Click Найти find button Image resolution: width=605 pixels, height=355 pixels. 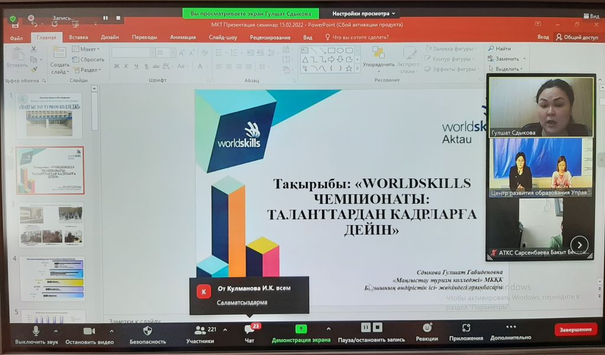point(499,48)
